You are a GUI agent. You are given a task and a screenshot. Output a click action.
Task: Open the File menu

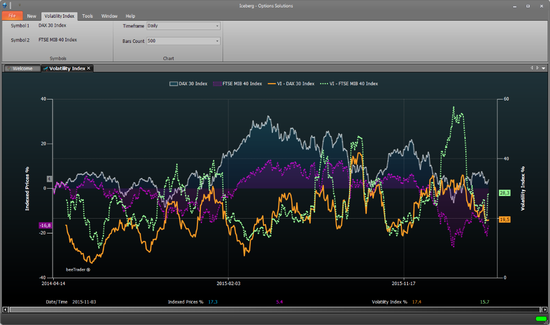point(12,16)
